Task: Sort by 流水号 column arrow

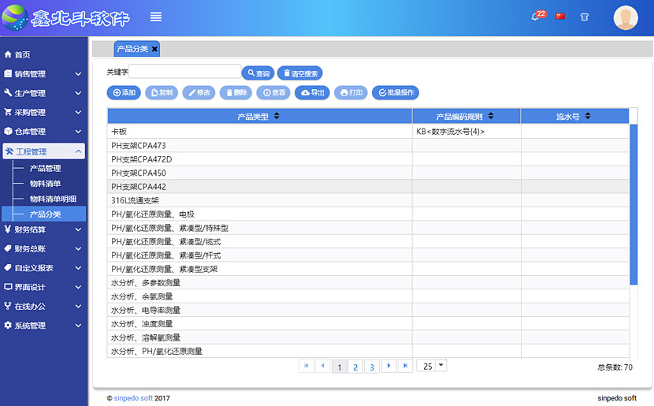Action: click(x=588, y=116)
